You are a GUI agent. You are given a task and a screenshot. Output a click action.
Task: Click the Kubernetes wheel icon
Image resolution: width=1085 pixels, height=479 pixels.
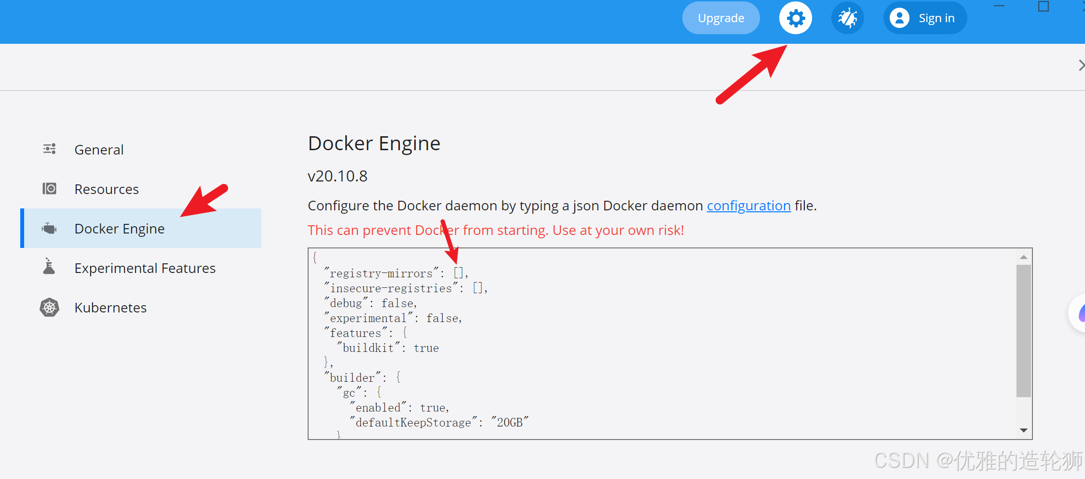coord(49,307)
